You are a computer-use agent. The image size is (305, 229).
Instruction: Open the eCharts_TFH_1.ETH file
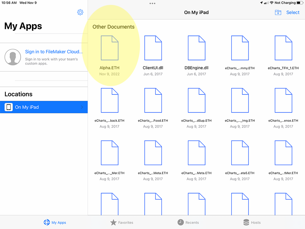click(x=283, y=48)
